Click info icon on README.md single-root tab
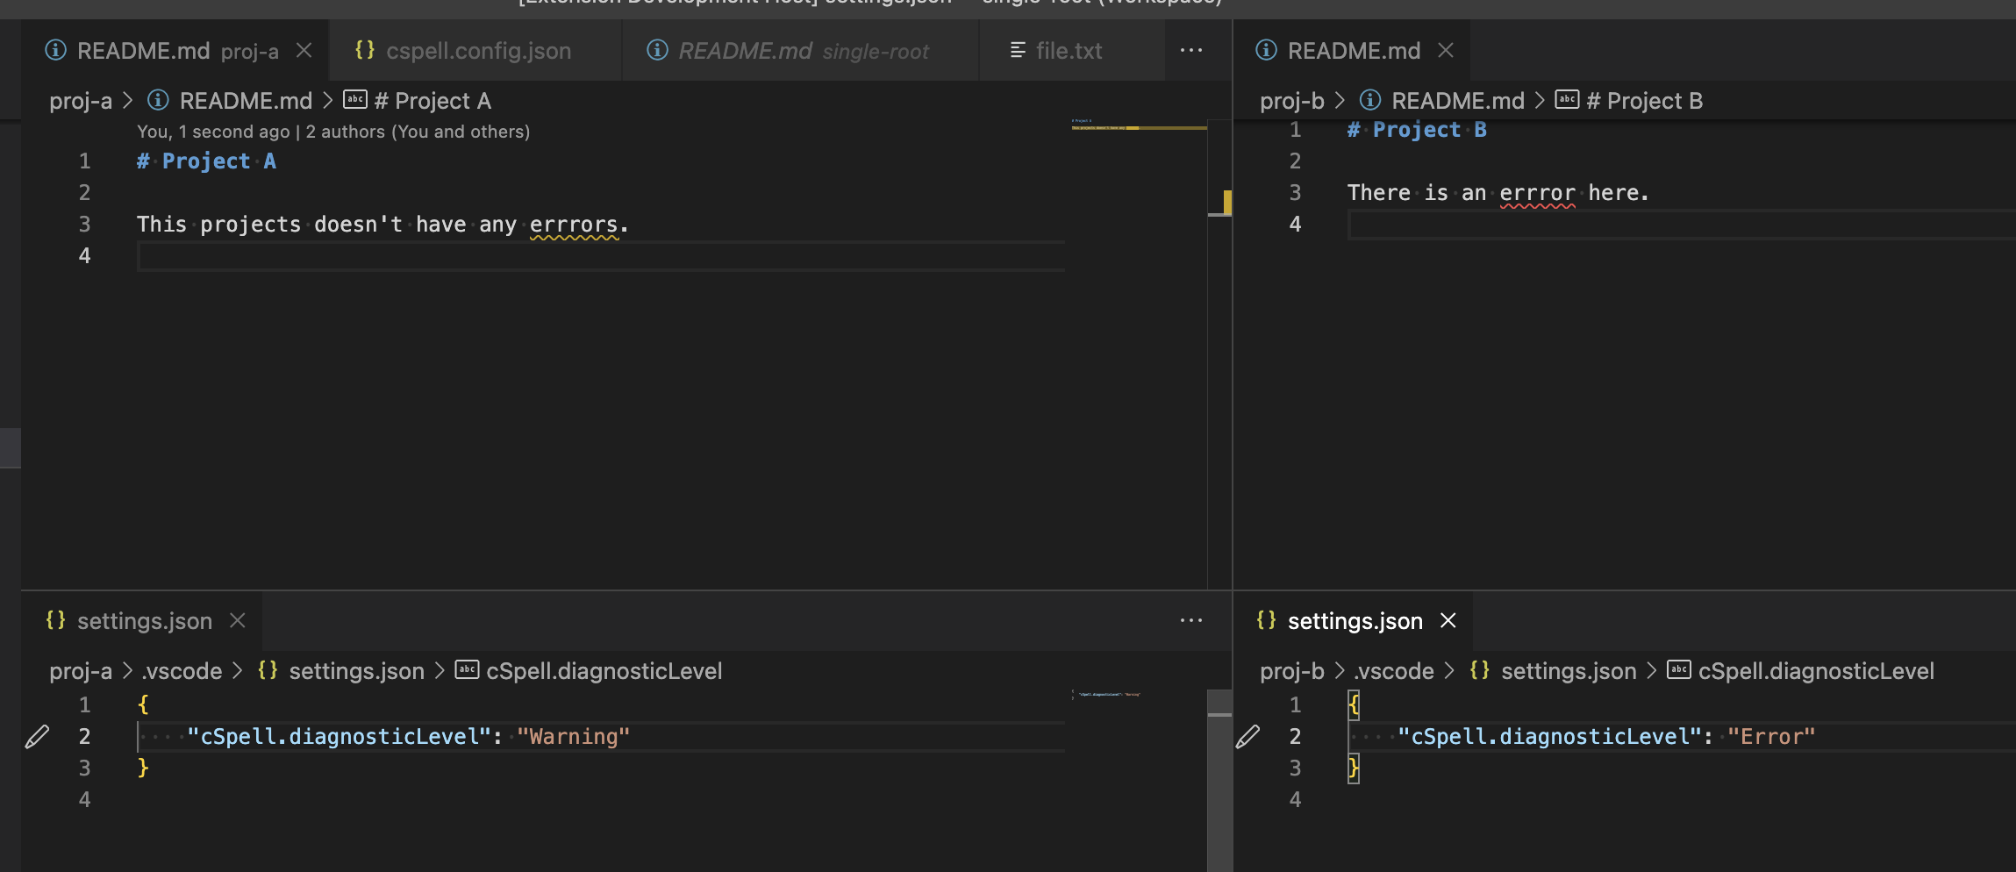The image size is (2016, 872). coord(657,50)
